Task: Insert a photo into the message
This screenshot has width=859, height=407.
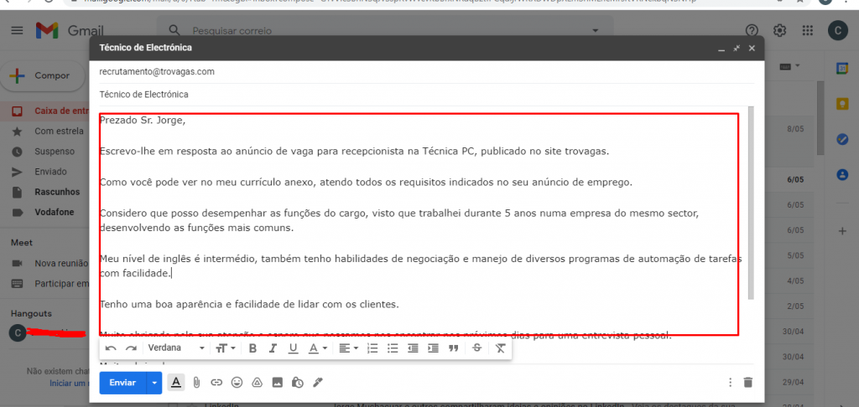Action: click(x=277, y=383)
